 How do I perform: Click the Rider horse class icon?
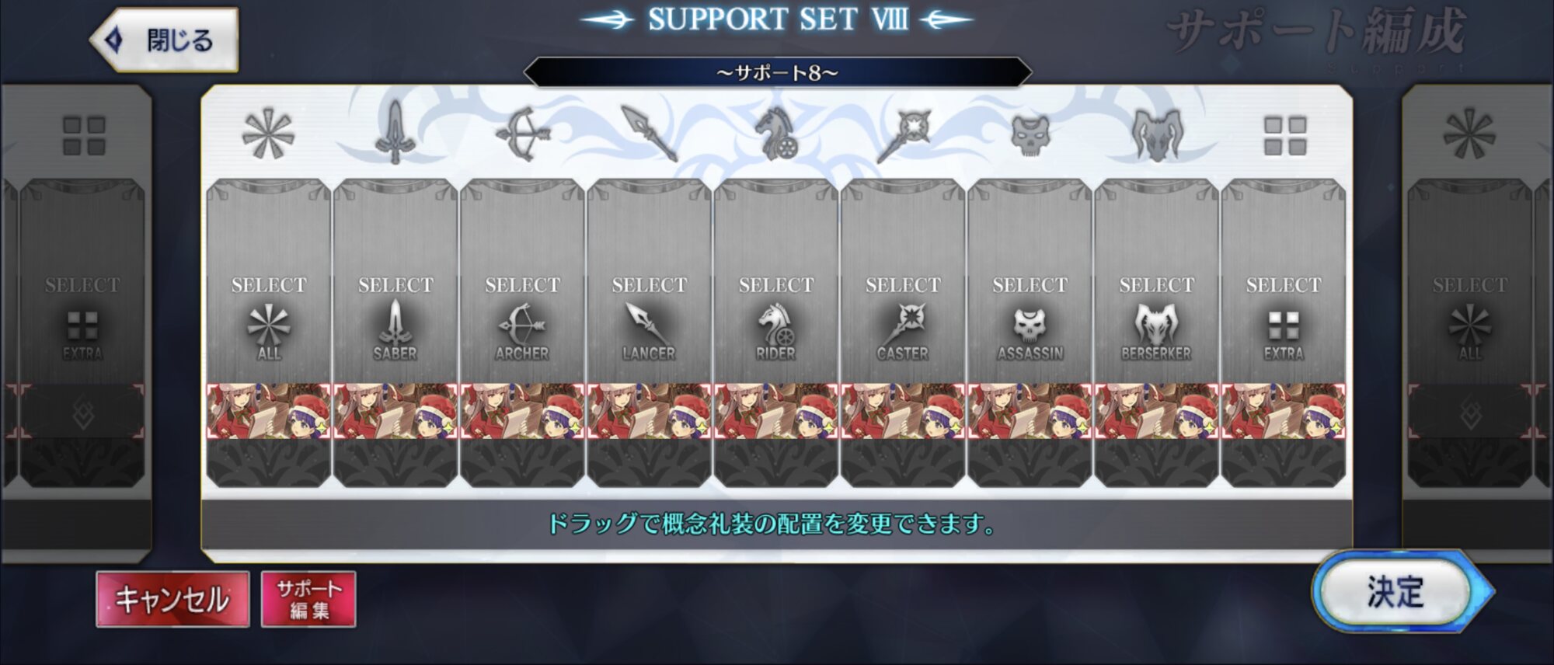tap(775, 134)
